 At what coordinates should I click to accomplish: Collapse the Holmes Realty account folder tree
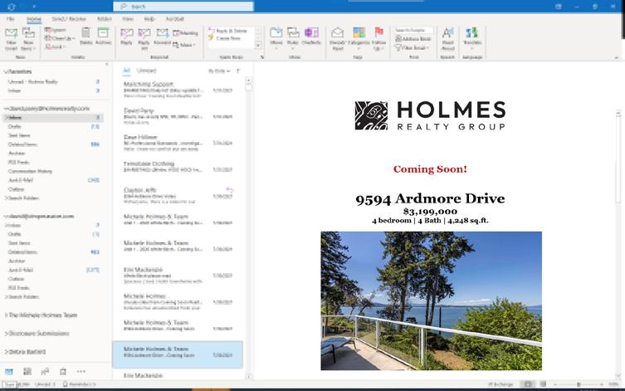point(6,109)
